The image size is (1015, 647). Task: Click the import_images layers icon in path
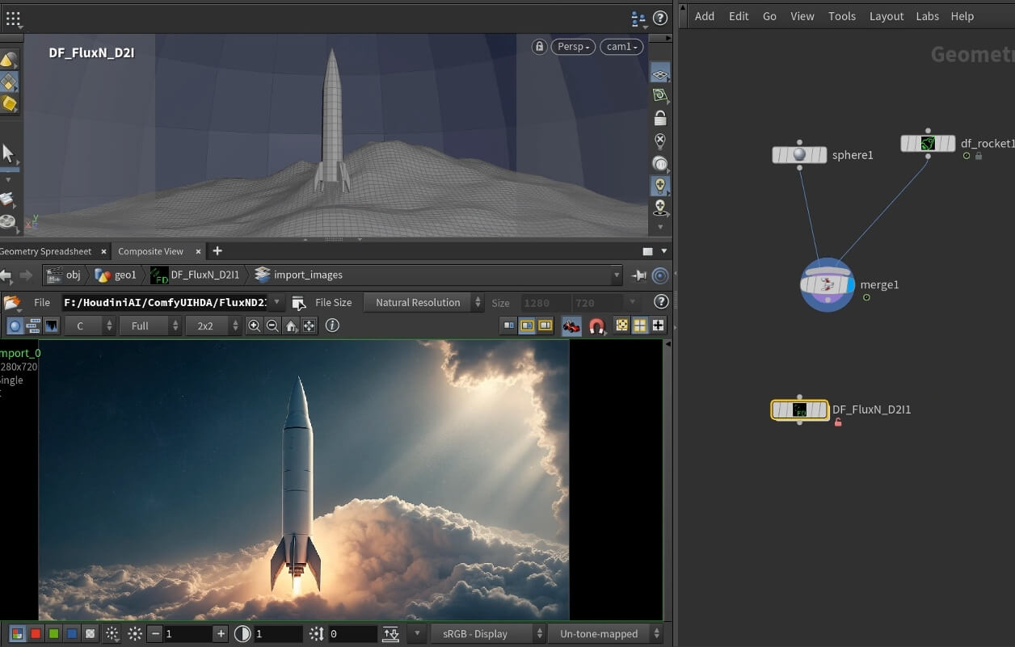click(x=263, y=275)
